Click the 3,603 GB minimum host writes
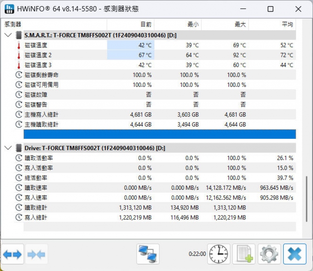 tap(188, 115)
